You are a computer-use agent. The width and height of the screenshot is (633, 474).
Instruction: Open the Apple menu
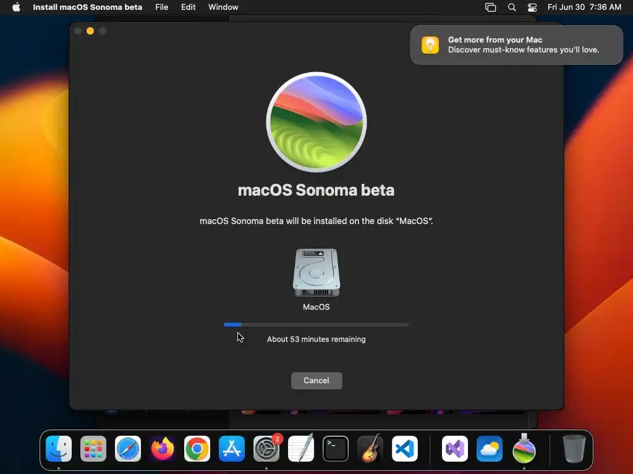16,7
